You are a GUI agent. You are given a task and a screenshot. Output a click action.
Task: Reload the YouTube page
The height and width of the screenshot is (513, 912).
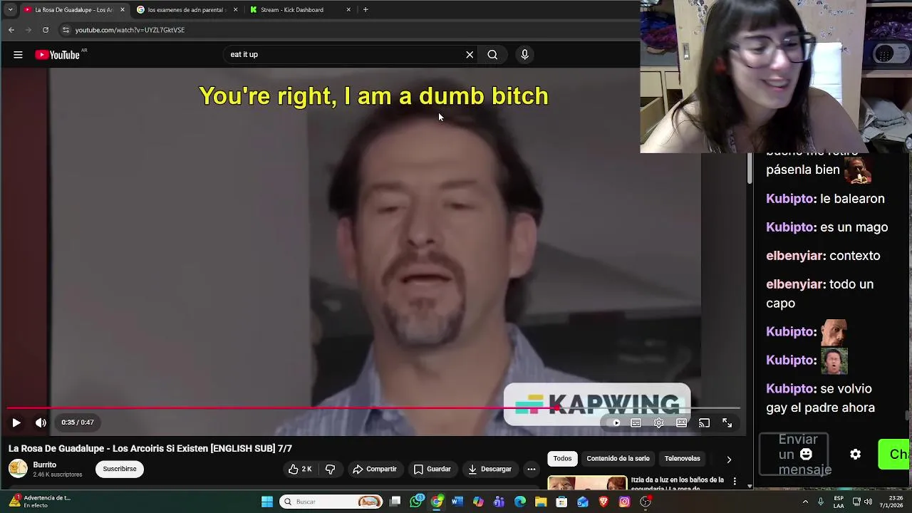click(46, 30)
